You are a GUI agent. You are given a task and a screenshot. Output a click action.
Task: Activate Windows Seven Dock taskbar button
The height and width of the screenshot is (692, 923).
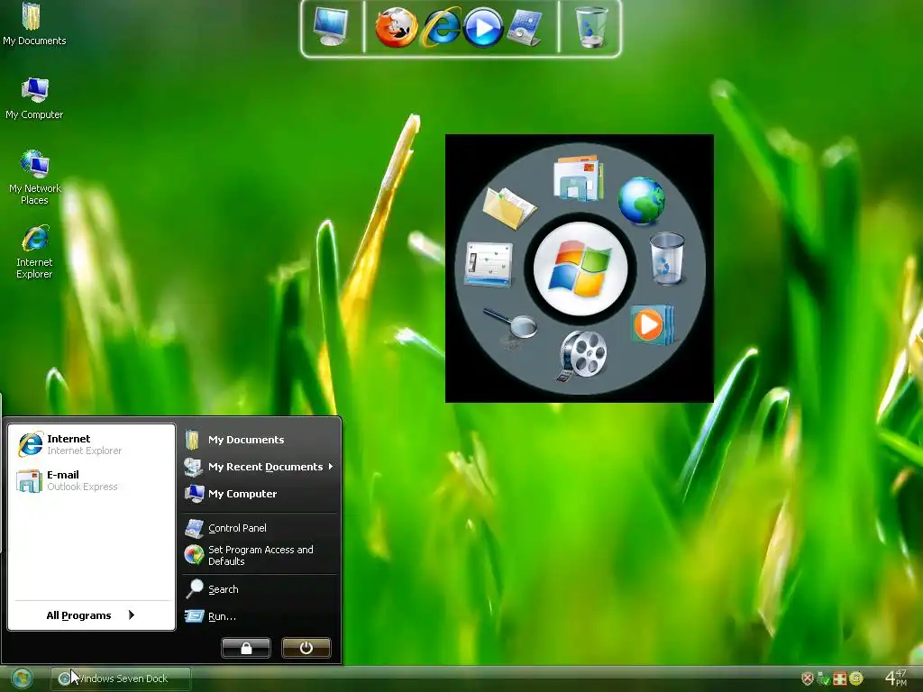click(x=121, y=678)
